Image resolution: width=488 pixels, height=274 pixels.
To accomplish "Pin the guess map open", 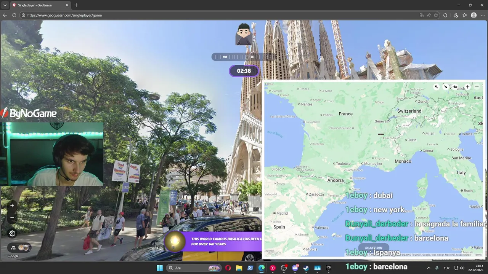I will 455,87.
